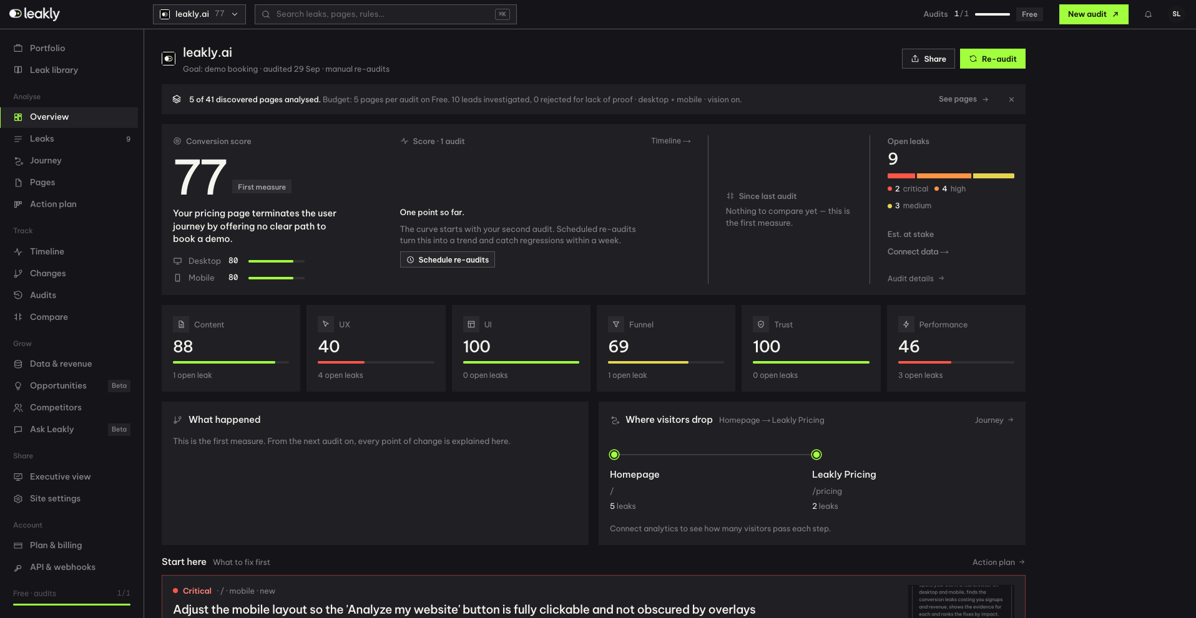Click the Schedule re-audits button
Viewport: 1196px width, 618px height.
(x=448, y=259)
